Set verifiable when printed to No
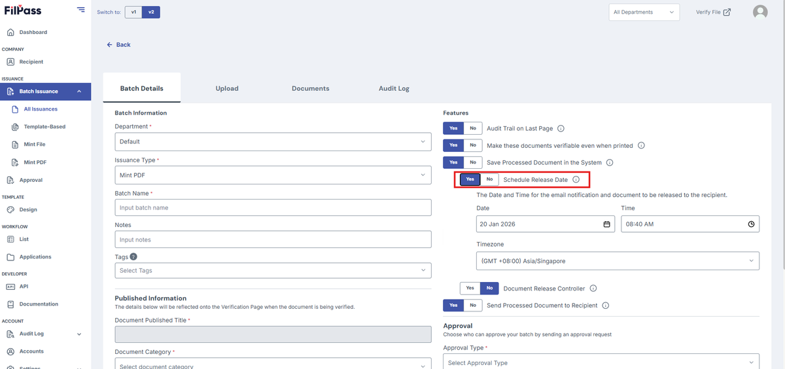785x369 pixels. pos(473,145)
